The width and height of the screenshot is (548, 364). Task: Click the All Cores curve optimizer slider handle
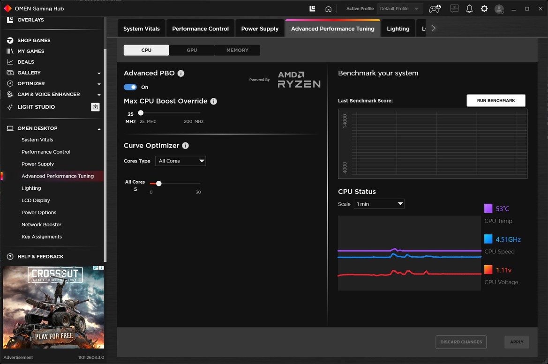[158, 183]
